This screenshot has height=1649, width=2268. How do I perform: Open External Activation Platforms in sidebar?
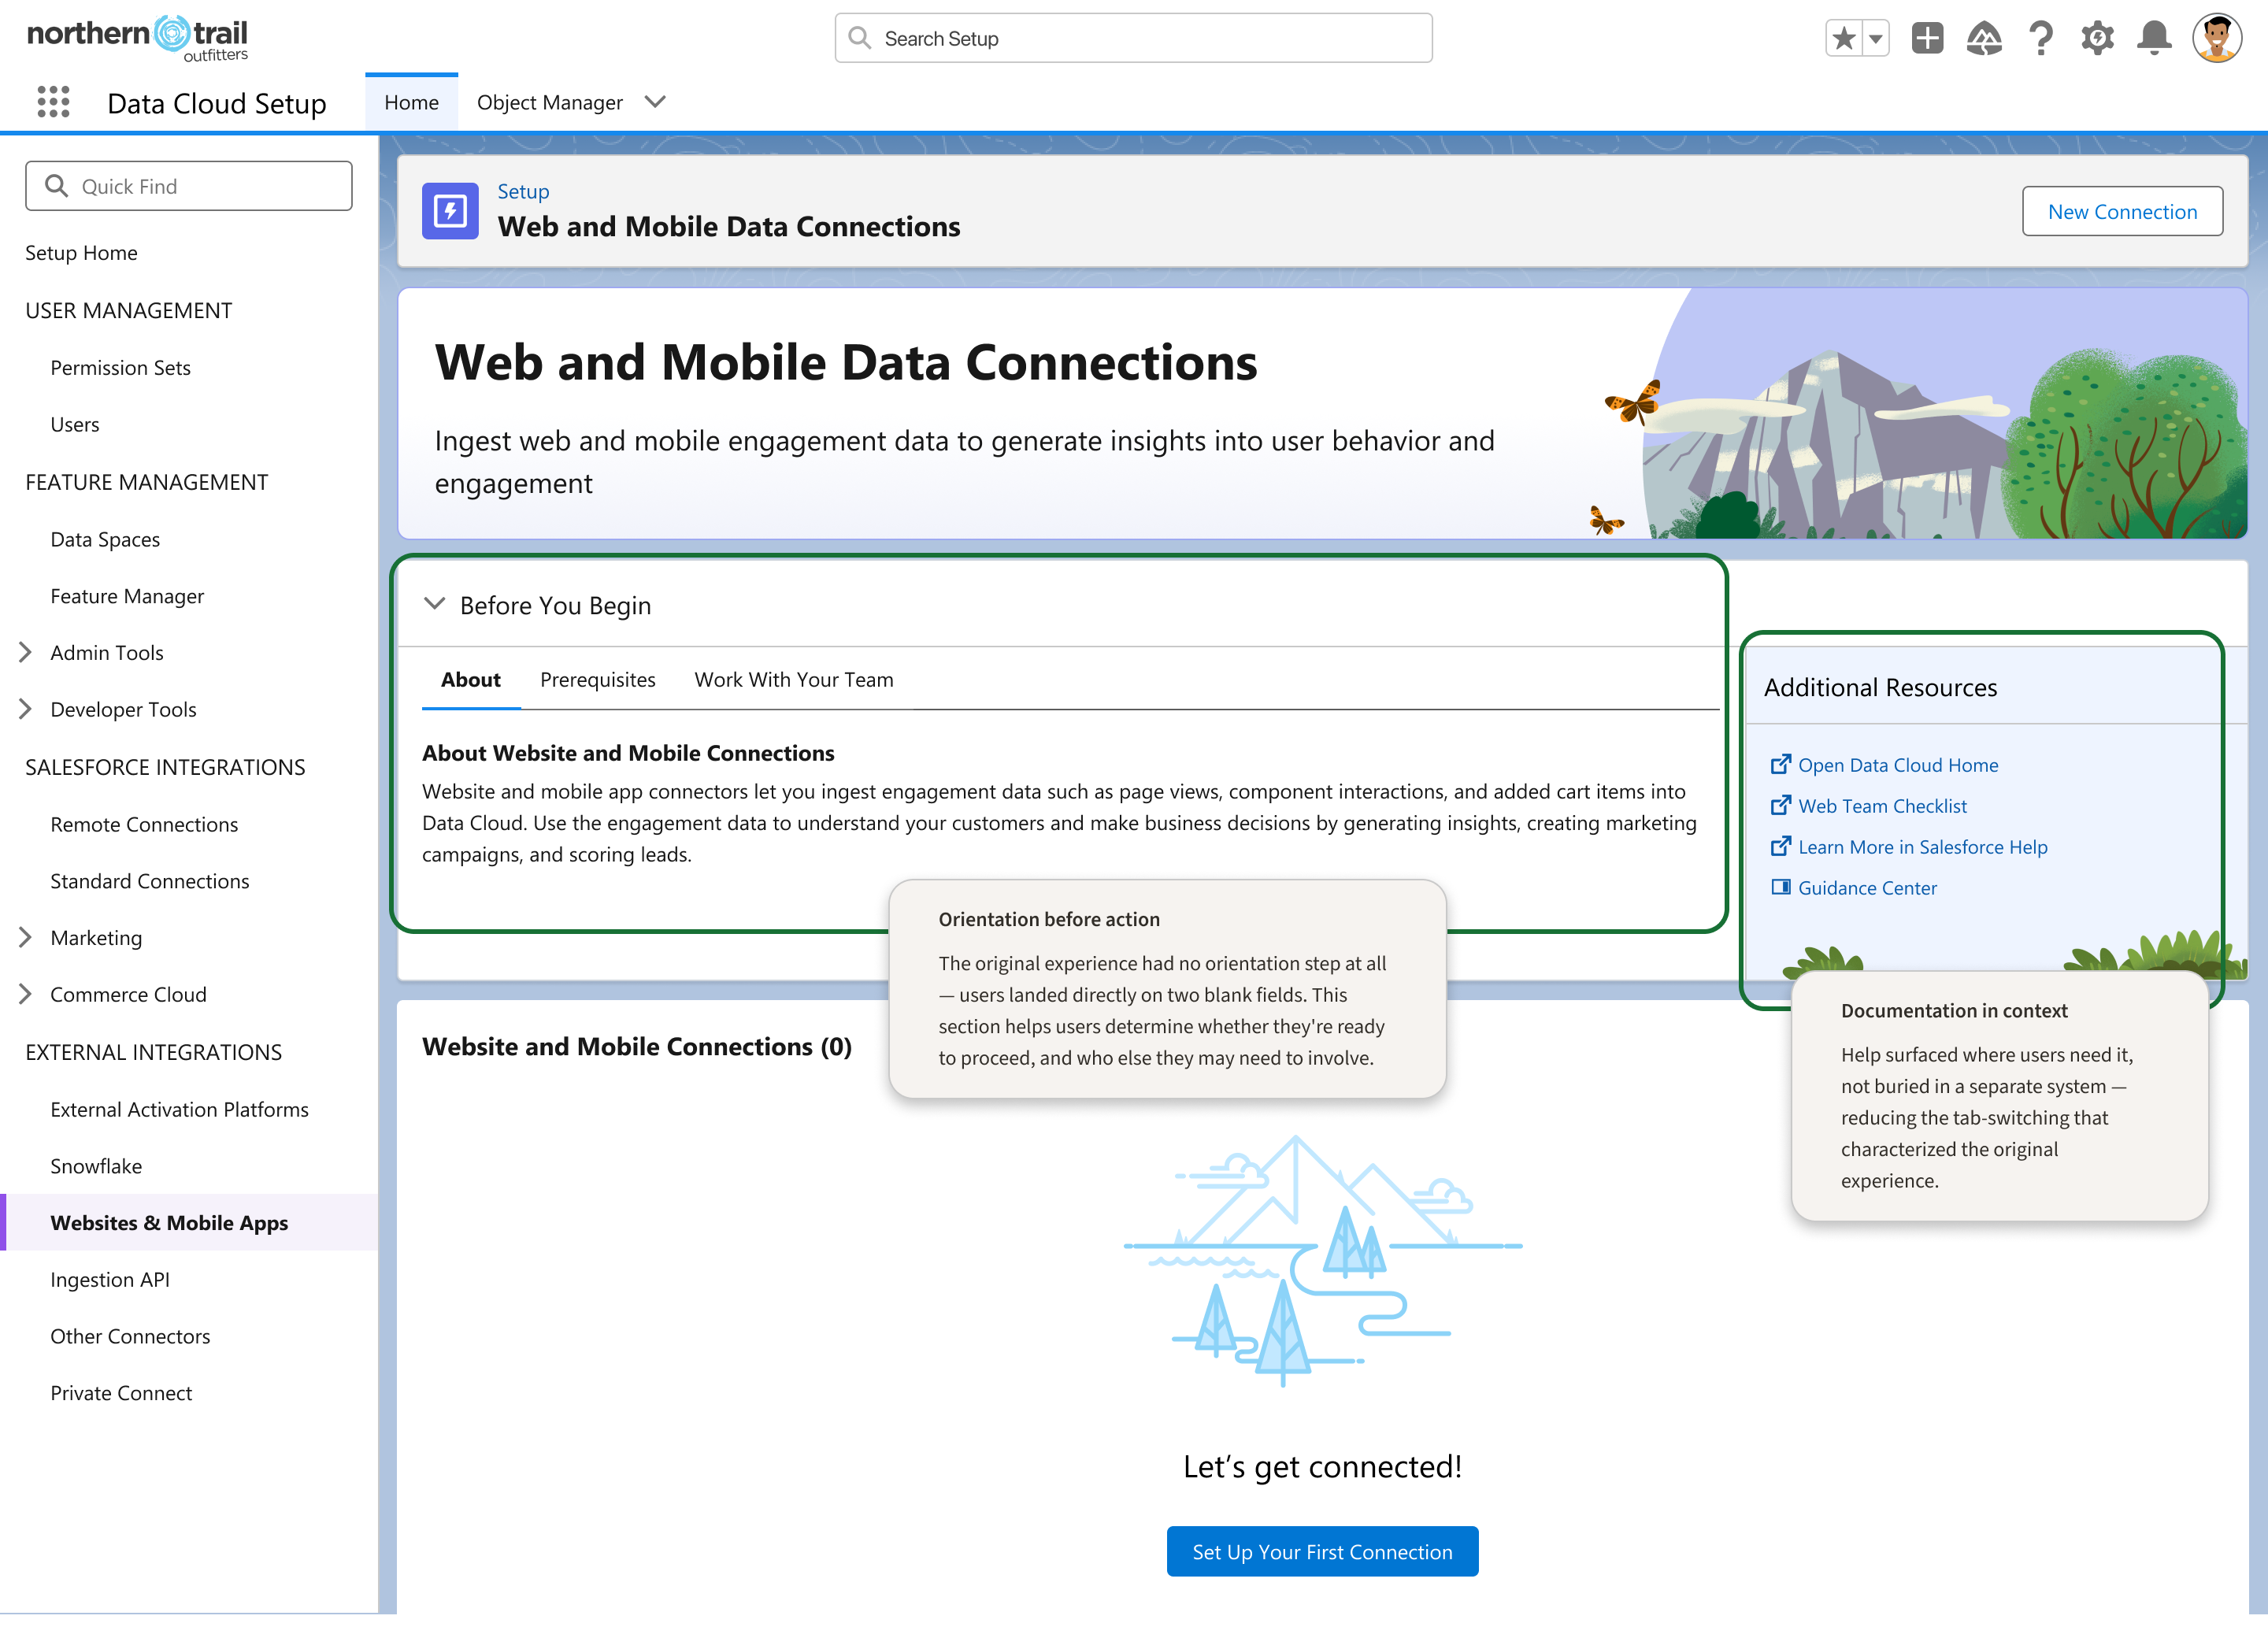pos(179,1110)
